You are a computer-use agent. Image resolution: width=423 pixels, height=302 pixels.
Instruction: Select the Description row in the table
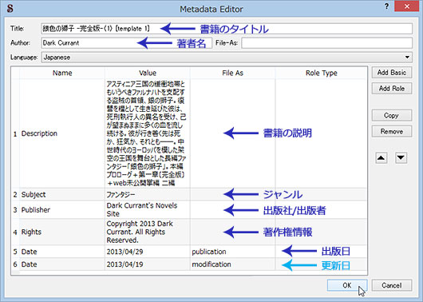(189, 133)
